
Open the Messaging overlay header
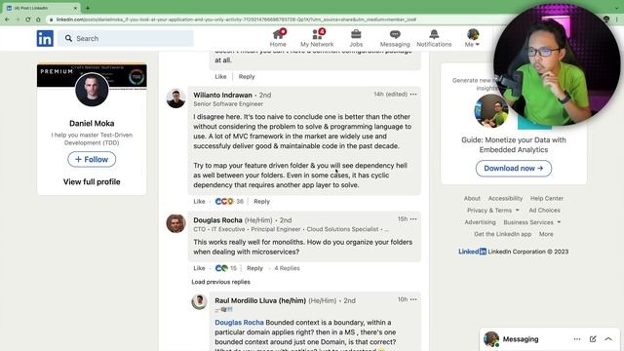click(521, 339)
